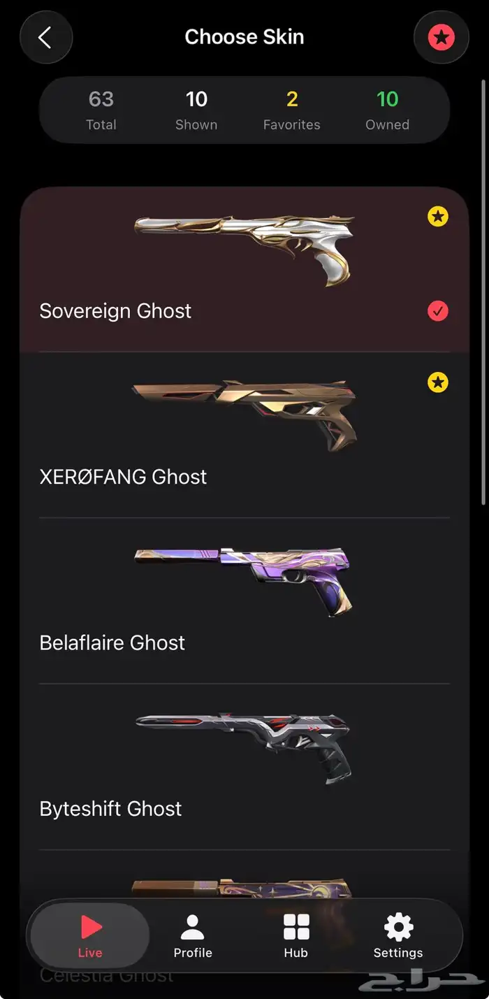Screen dimensions: 489x999
Task: Choose the Byteshift Ghost skin label
Action: click(x=111, y=809)
